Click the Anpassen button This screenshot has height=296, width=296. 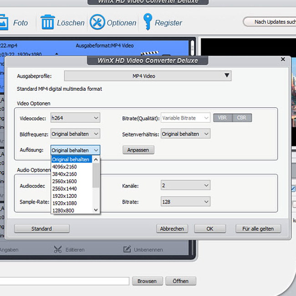(138, 150)
